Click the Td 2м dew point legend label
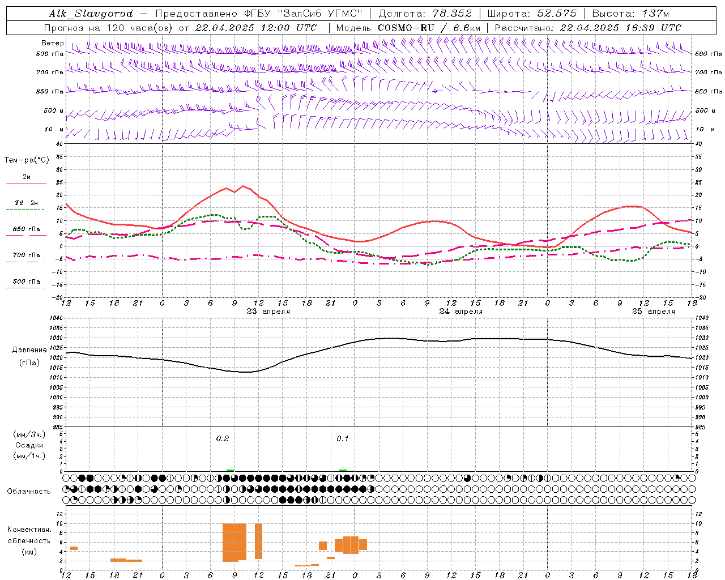Image resolution: width=725 pixels, height=580 pixels. [x=27, y=203]
